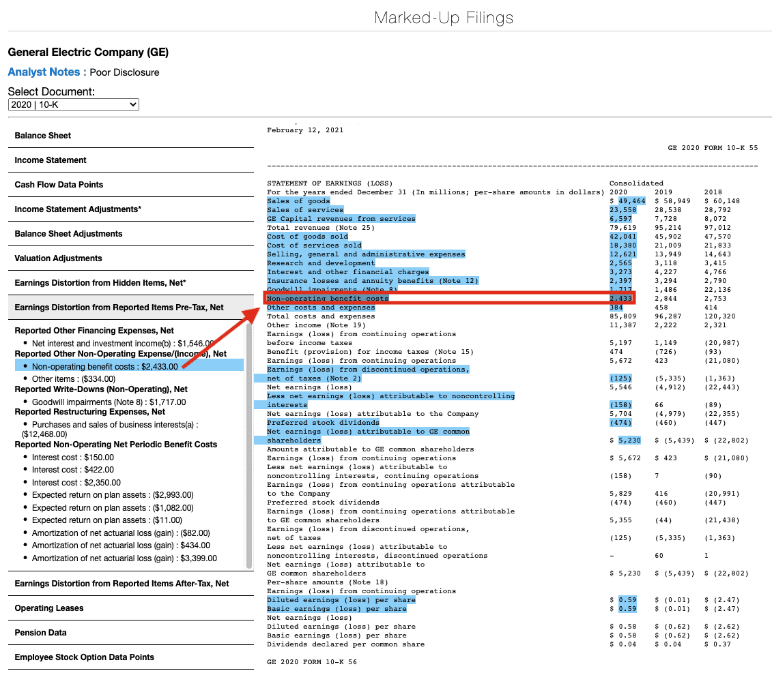The height and width of the screenshot is (673, 772).
Task: Click highlighted Preferred stock dividends line
Action: click(324, 423)
